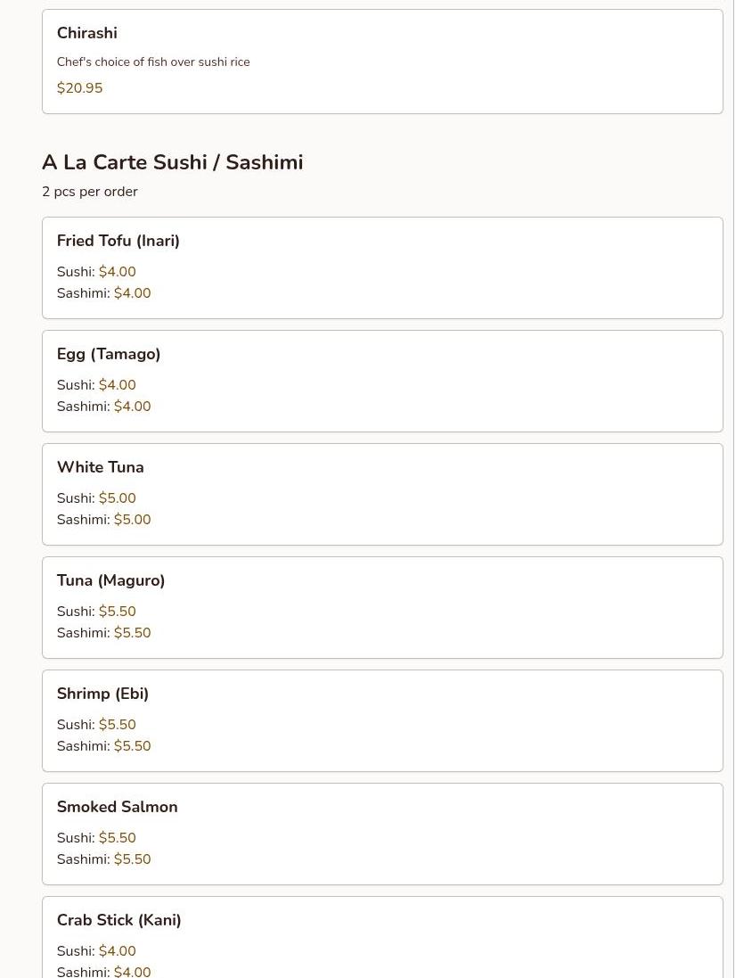
Task: Click the Chirashi description text
Action: 153,62
